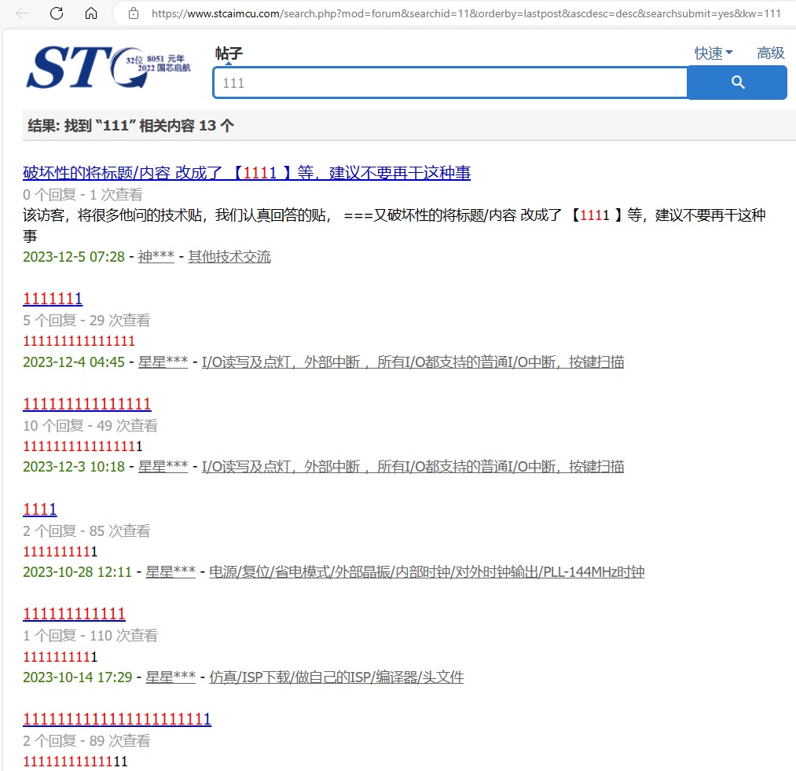
Task: Click excerpt text 该访客，将很多他问的技术贴
Action: tap(394, 226)
